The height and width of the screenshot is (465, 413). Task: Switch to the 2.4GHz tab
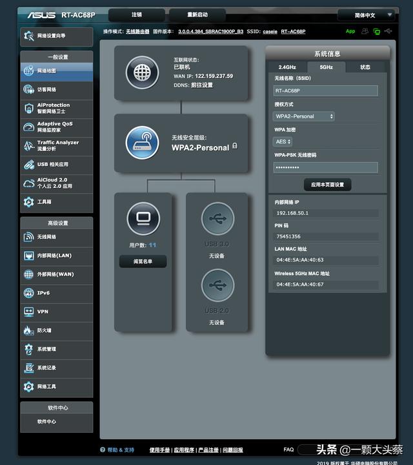click(x=287, y=67)
